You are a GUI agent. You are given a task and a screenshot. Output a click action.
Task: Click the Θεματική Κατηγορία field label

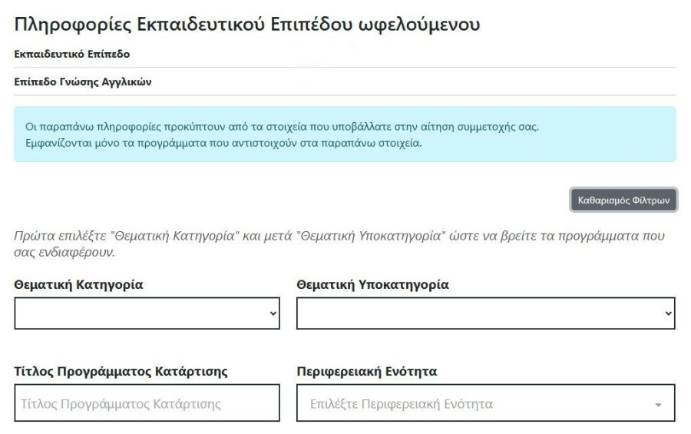(78, 284)
